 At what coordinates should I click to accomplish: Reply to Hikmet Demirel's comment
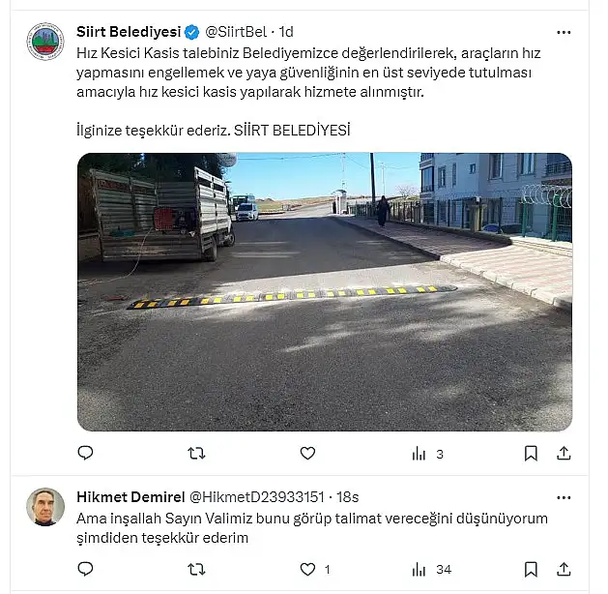point(85,569)
